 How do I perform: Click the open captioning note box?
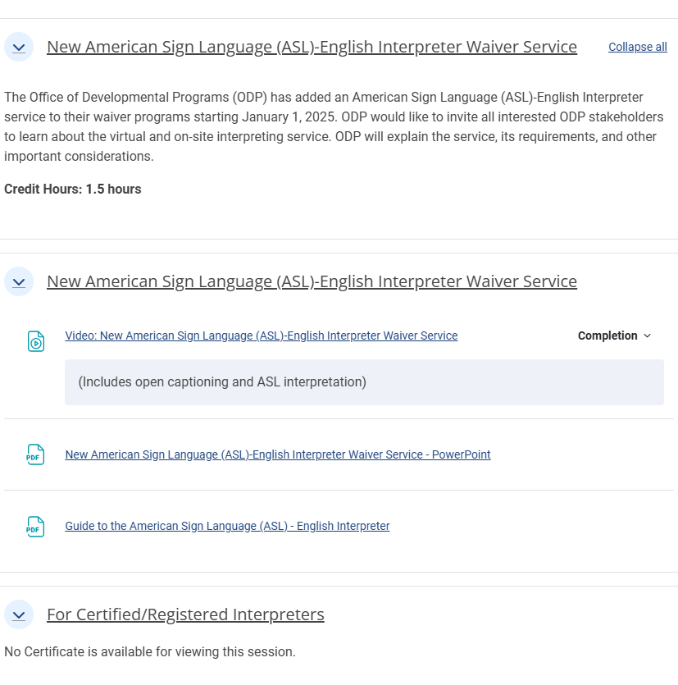pos(364,382)
